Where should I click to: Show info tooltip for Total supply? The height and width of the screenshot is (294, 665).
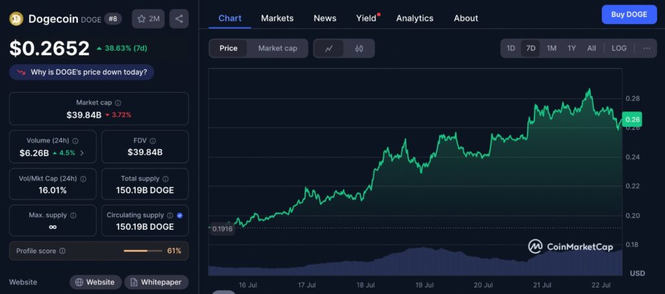[166, 179]
